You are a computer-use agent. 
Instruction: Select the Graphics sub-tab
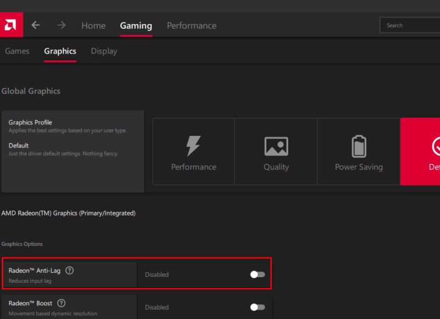pos(60,51)
